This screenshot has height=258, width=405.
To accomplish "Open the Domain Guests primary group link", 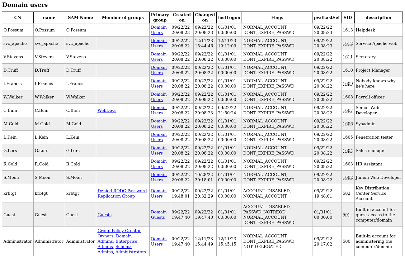I will 159,215.
